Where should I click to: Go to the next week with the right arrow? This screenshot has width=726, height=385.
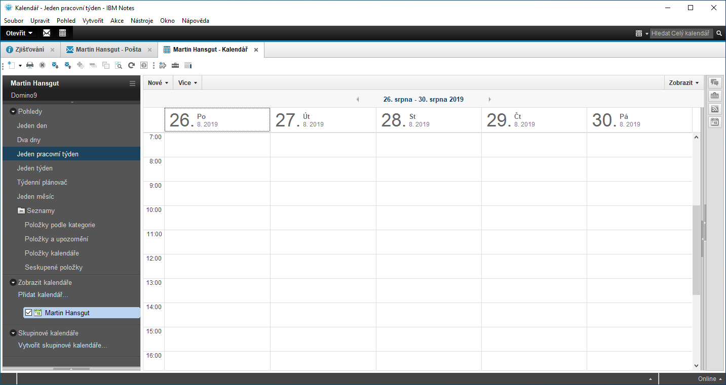point(489,100)
